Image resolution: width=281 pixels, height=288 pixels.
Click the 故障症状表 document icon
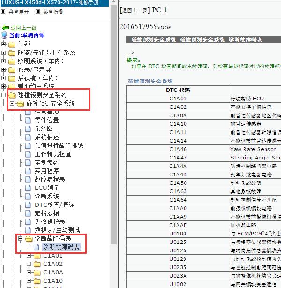pos(28,180)
